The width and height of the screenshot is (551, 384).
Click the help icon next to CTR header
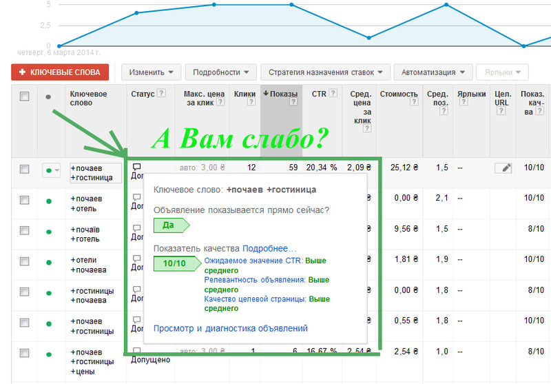[333, 94]
